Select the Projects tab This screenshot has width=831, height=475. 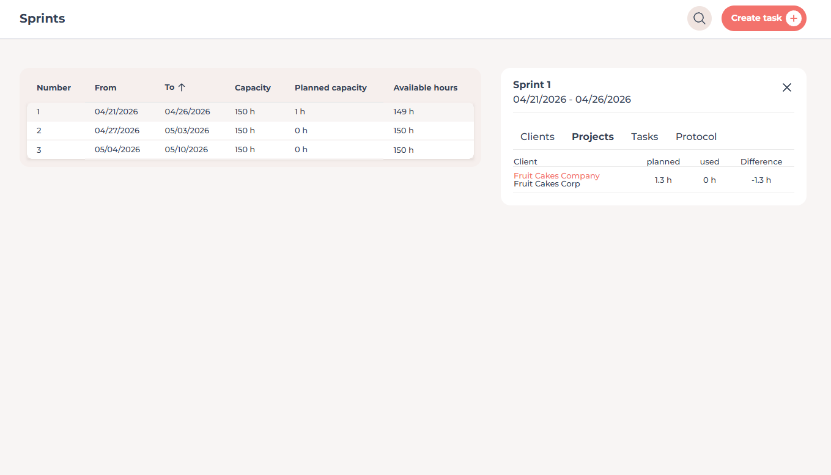tap(593, 137)
